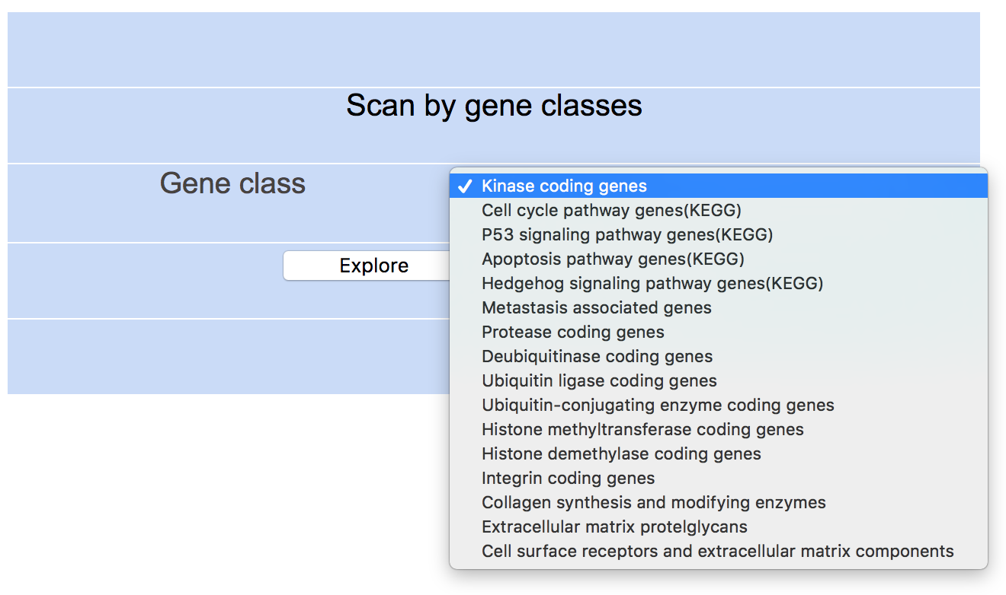Choose Collagen synthesis and modifying enzymes
The image size is (1006, 595).
[654, 502]
